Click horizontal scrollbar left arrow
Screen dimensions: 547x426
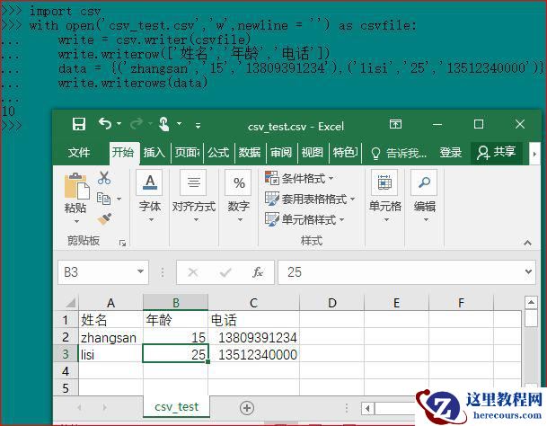[367, 408]
